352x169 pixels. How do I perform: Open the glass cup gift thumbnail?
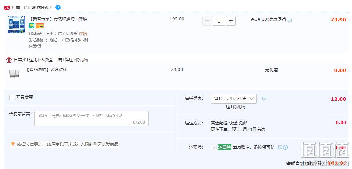pyautogui.click(x=15, y=73)
